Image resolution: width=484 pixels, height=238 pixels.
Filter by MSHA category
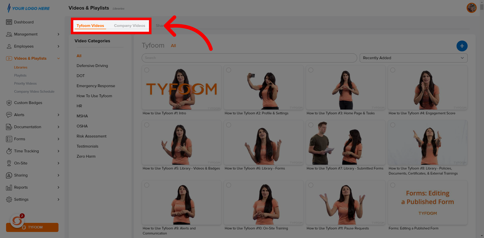point(82,116)
